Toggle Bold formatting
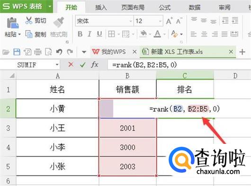This screenshot has height=186, width=251. (80, 34)
